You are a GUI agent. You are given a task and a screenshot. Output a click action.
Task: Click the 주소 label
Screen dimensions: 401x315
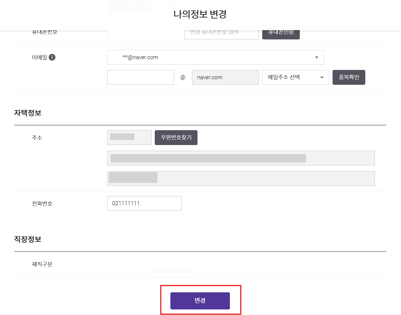click(37, 138)
